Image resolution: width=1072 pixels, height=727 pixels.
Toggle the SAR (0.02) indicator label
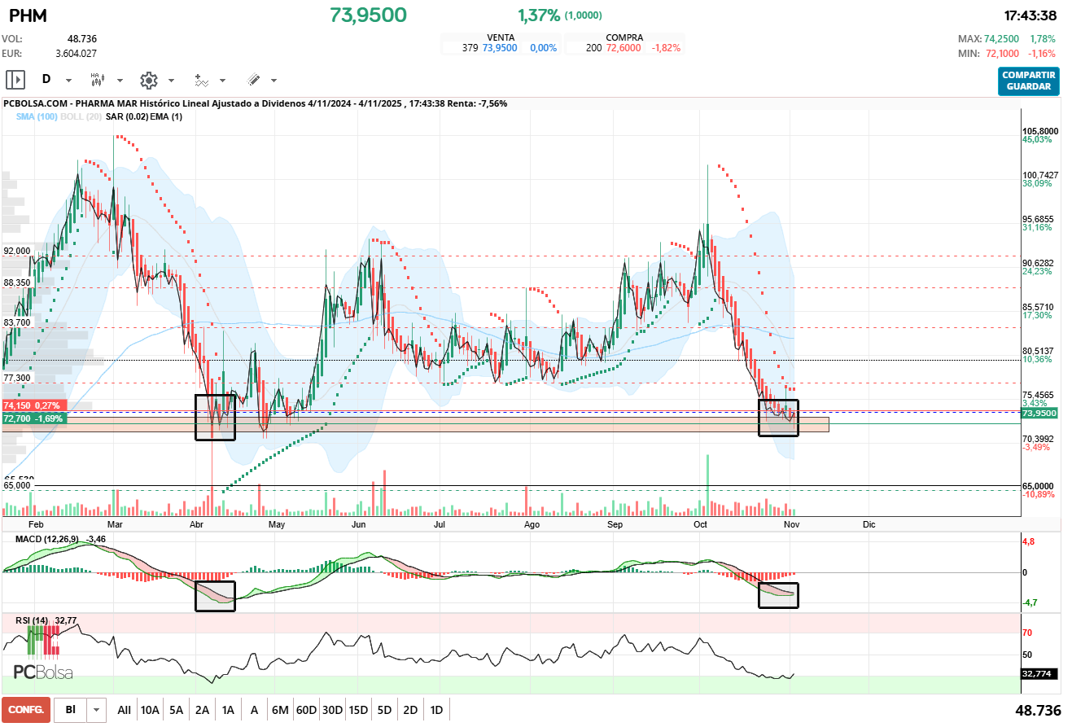[125, 117]
